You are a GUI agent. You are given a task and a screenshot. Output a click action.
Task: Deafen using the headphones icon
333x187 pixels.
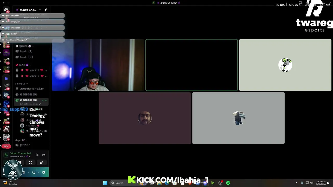pyautogui.click(x=34, y=172)
